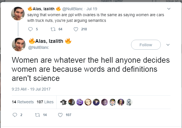
Task: Follow the @NullBlanc account
Action: click(146, 45)
